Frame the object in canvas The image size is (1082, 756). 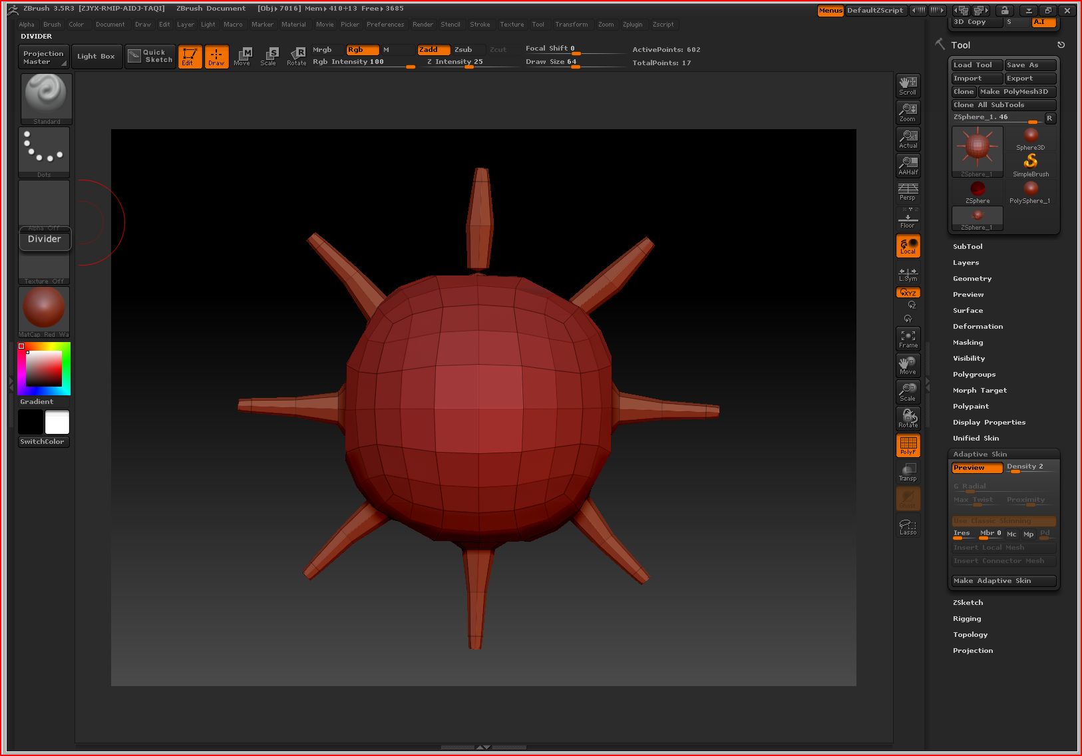908,339
